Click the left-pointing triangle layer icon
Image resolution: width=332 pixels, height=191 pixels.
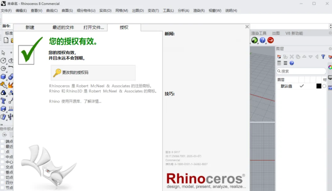[x=317, y=57]
